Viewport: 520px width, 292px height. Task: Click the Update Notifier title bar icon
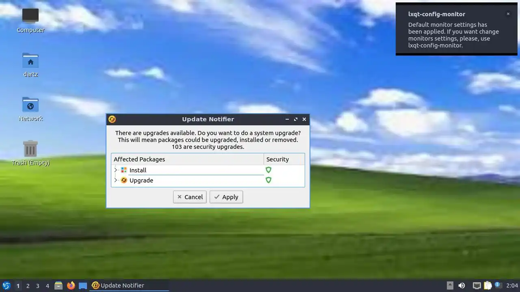[x=112, y=119]
